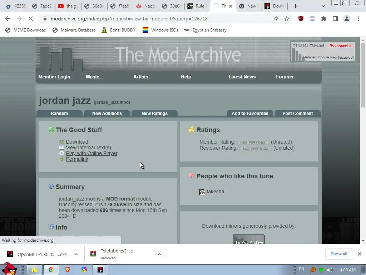Click the New Ratings button

click(154, 114)
